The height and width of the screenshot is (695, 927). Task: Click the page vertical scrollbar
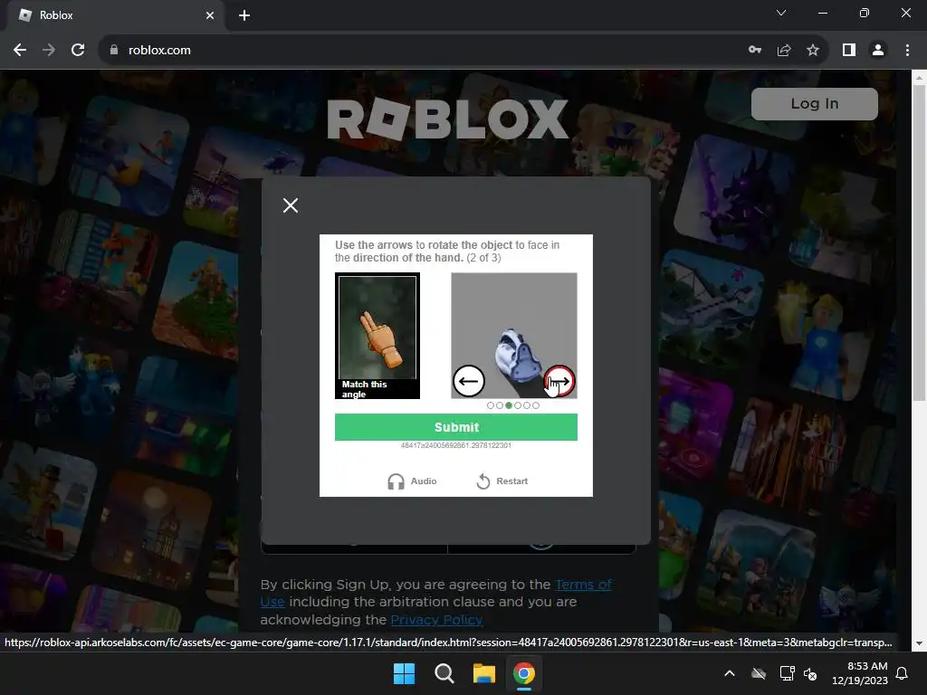point(919,243)
